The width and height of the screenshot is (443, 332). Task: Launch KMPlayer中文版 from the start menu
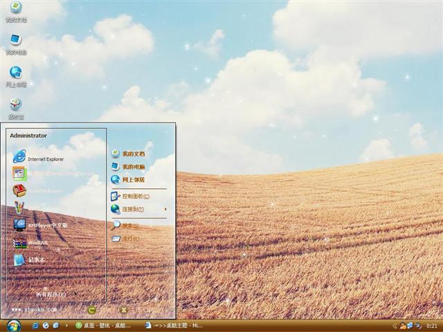(40, 225)
